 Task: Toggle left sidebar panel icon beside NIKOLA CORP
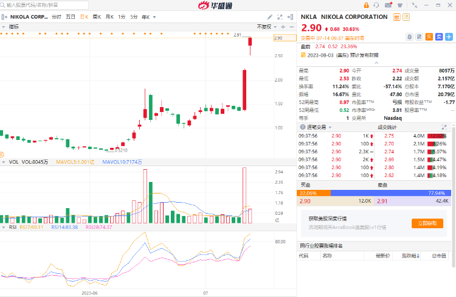(4, 17)
